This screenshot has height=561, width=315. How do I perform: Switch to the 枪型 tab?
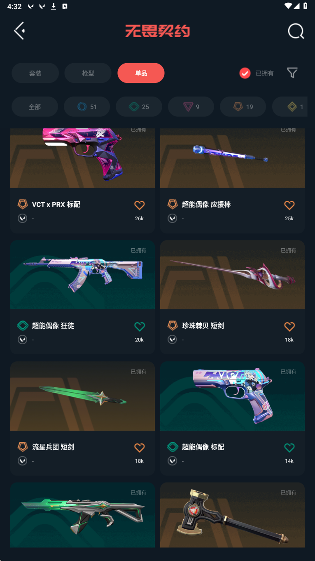coord(88,73)
